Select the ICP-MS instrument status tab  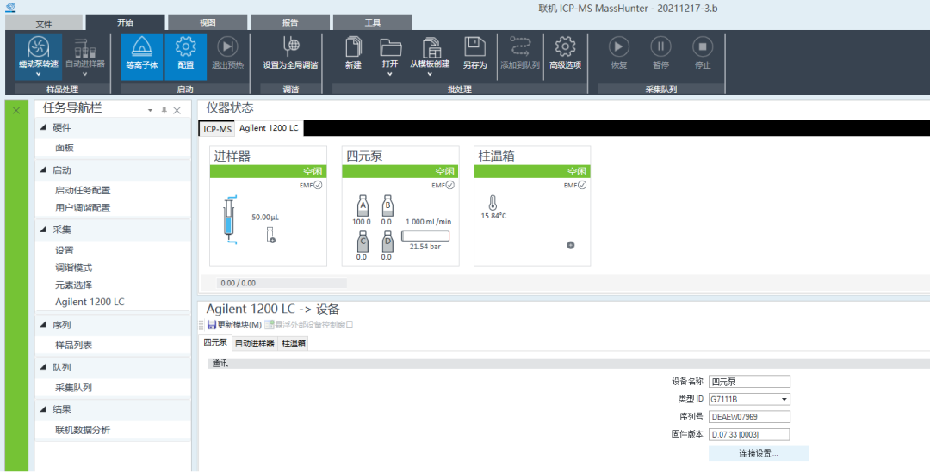217,128
